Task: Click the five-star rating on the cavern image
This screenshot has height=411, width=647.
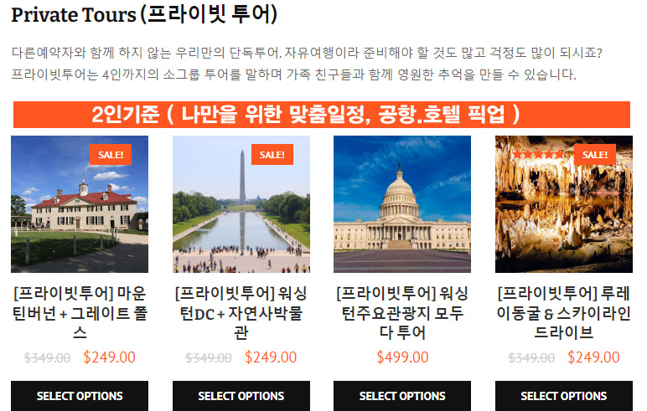Action: pos(539,154)
